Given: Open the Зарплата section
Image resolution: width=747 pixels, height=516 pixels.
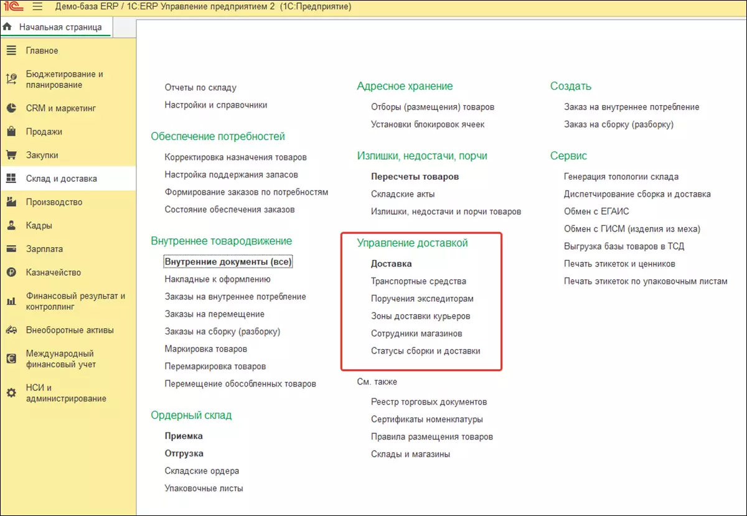Looking at the screenshot, I should [44, 249].
